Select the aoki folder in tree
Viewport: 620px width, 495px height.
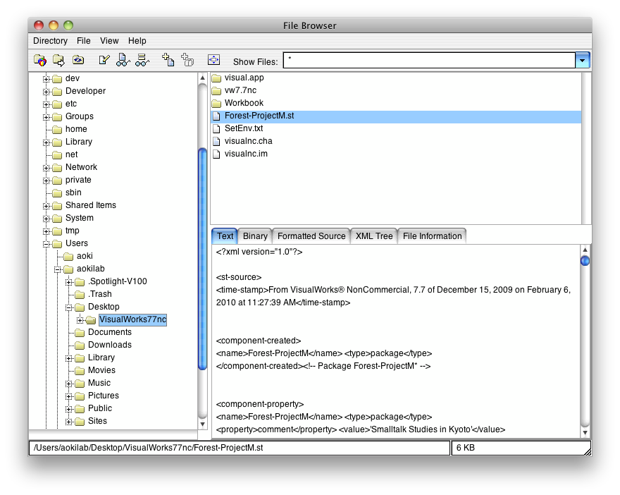85,256
